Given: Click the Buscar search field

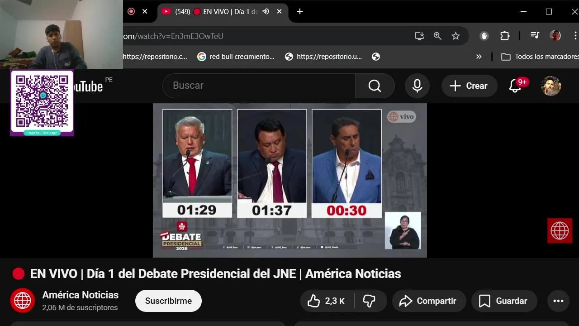Looking at the screenshot, I should click(259, 86).
